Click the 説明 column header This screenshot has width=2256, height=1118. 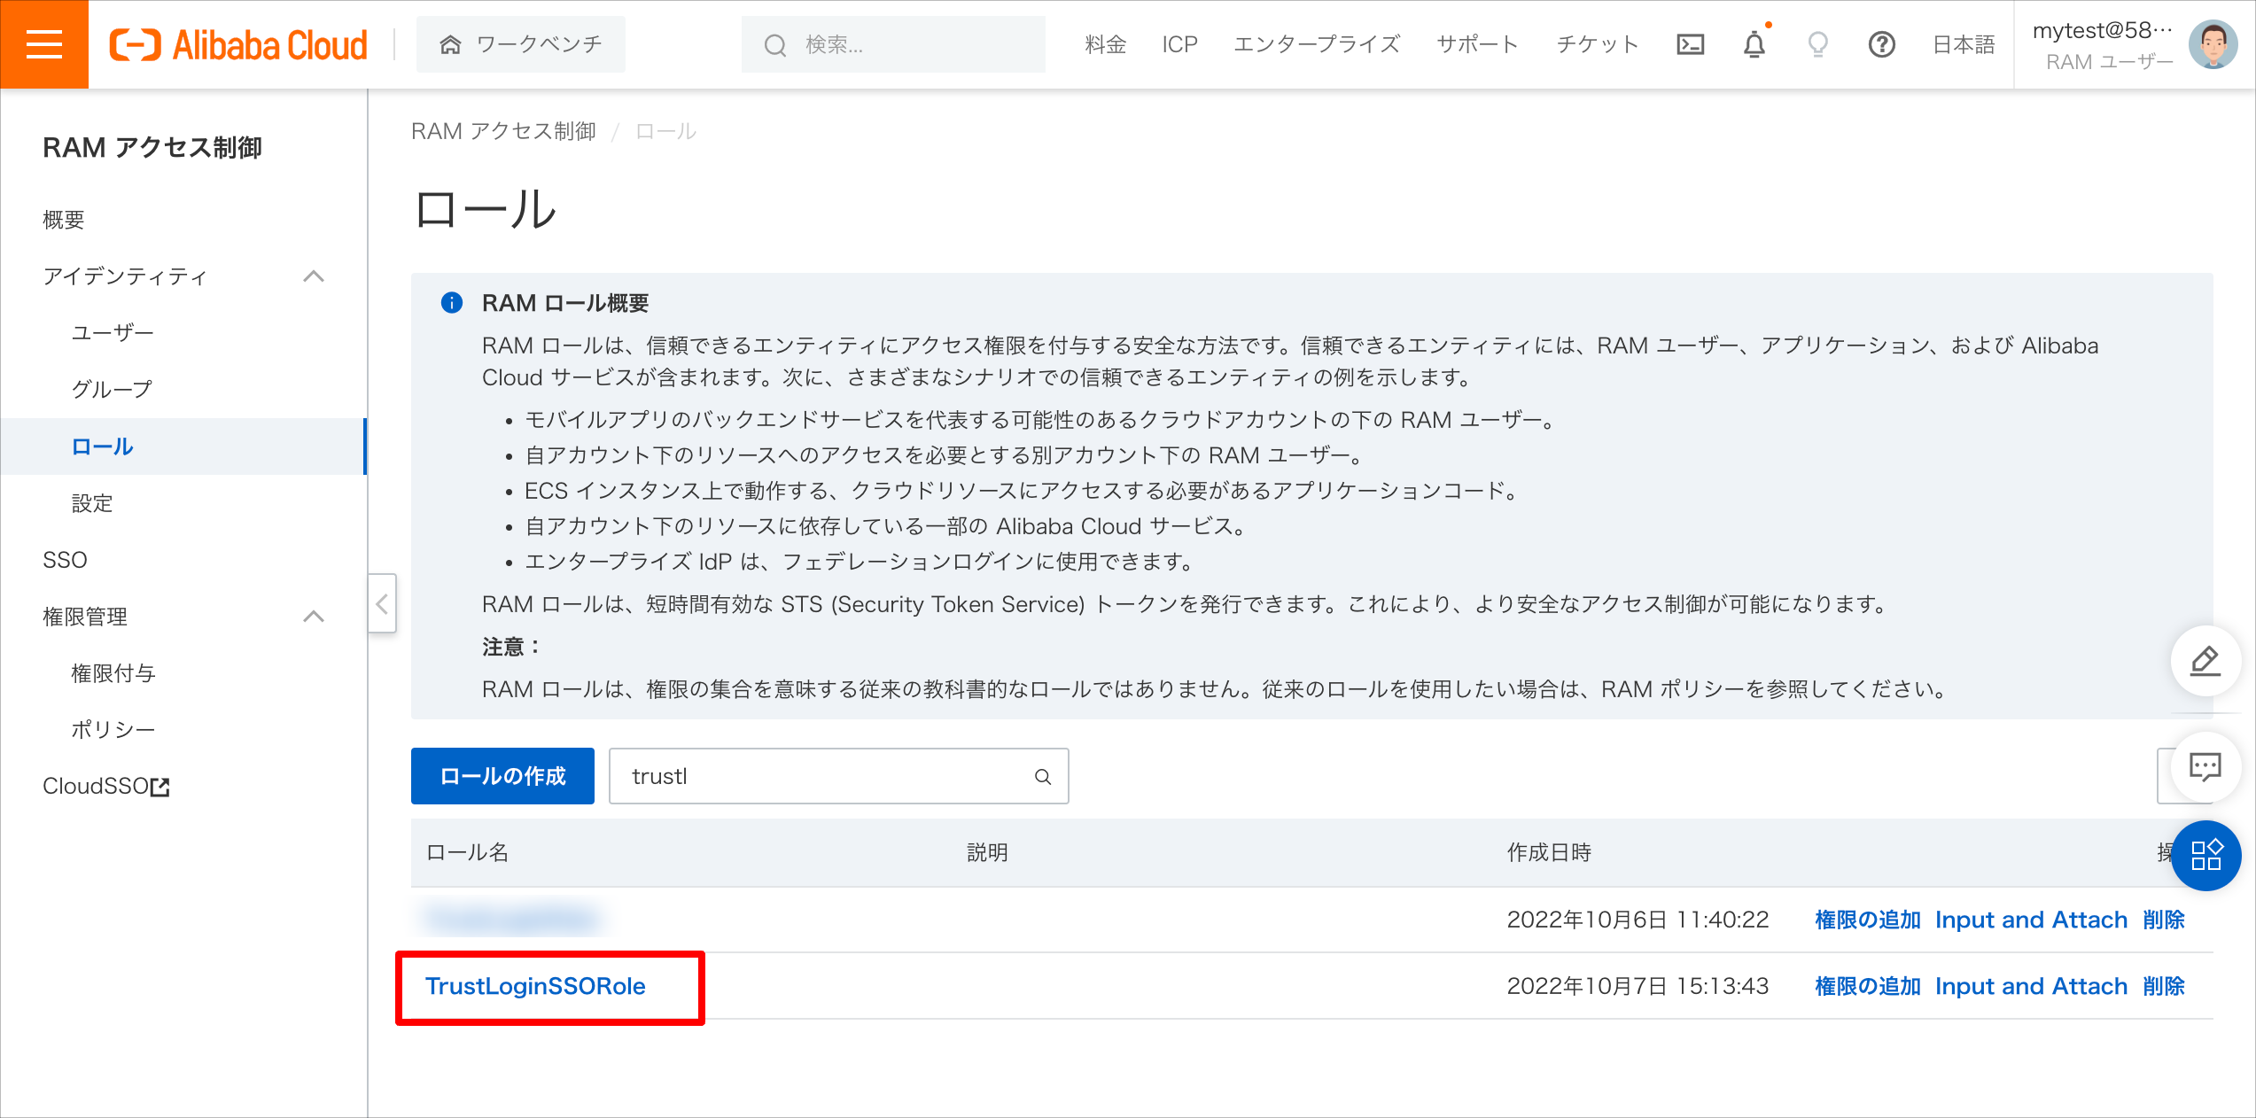pyautogui.click(x=988, y=852)
